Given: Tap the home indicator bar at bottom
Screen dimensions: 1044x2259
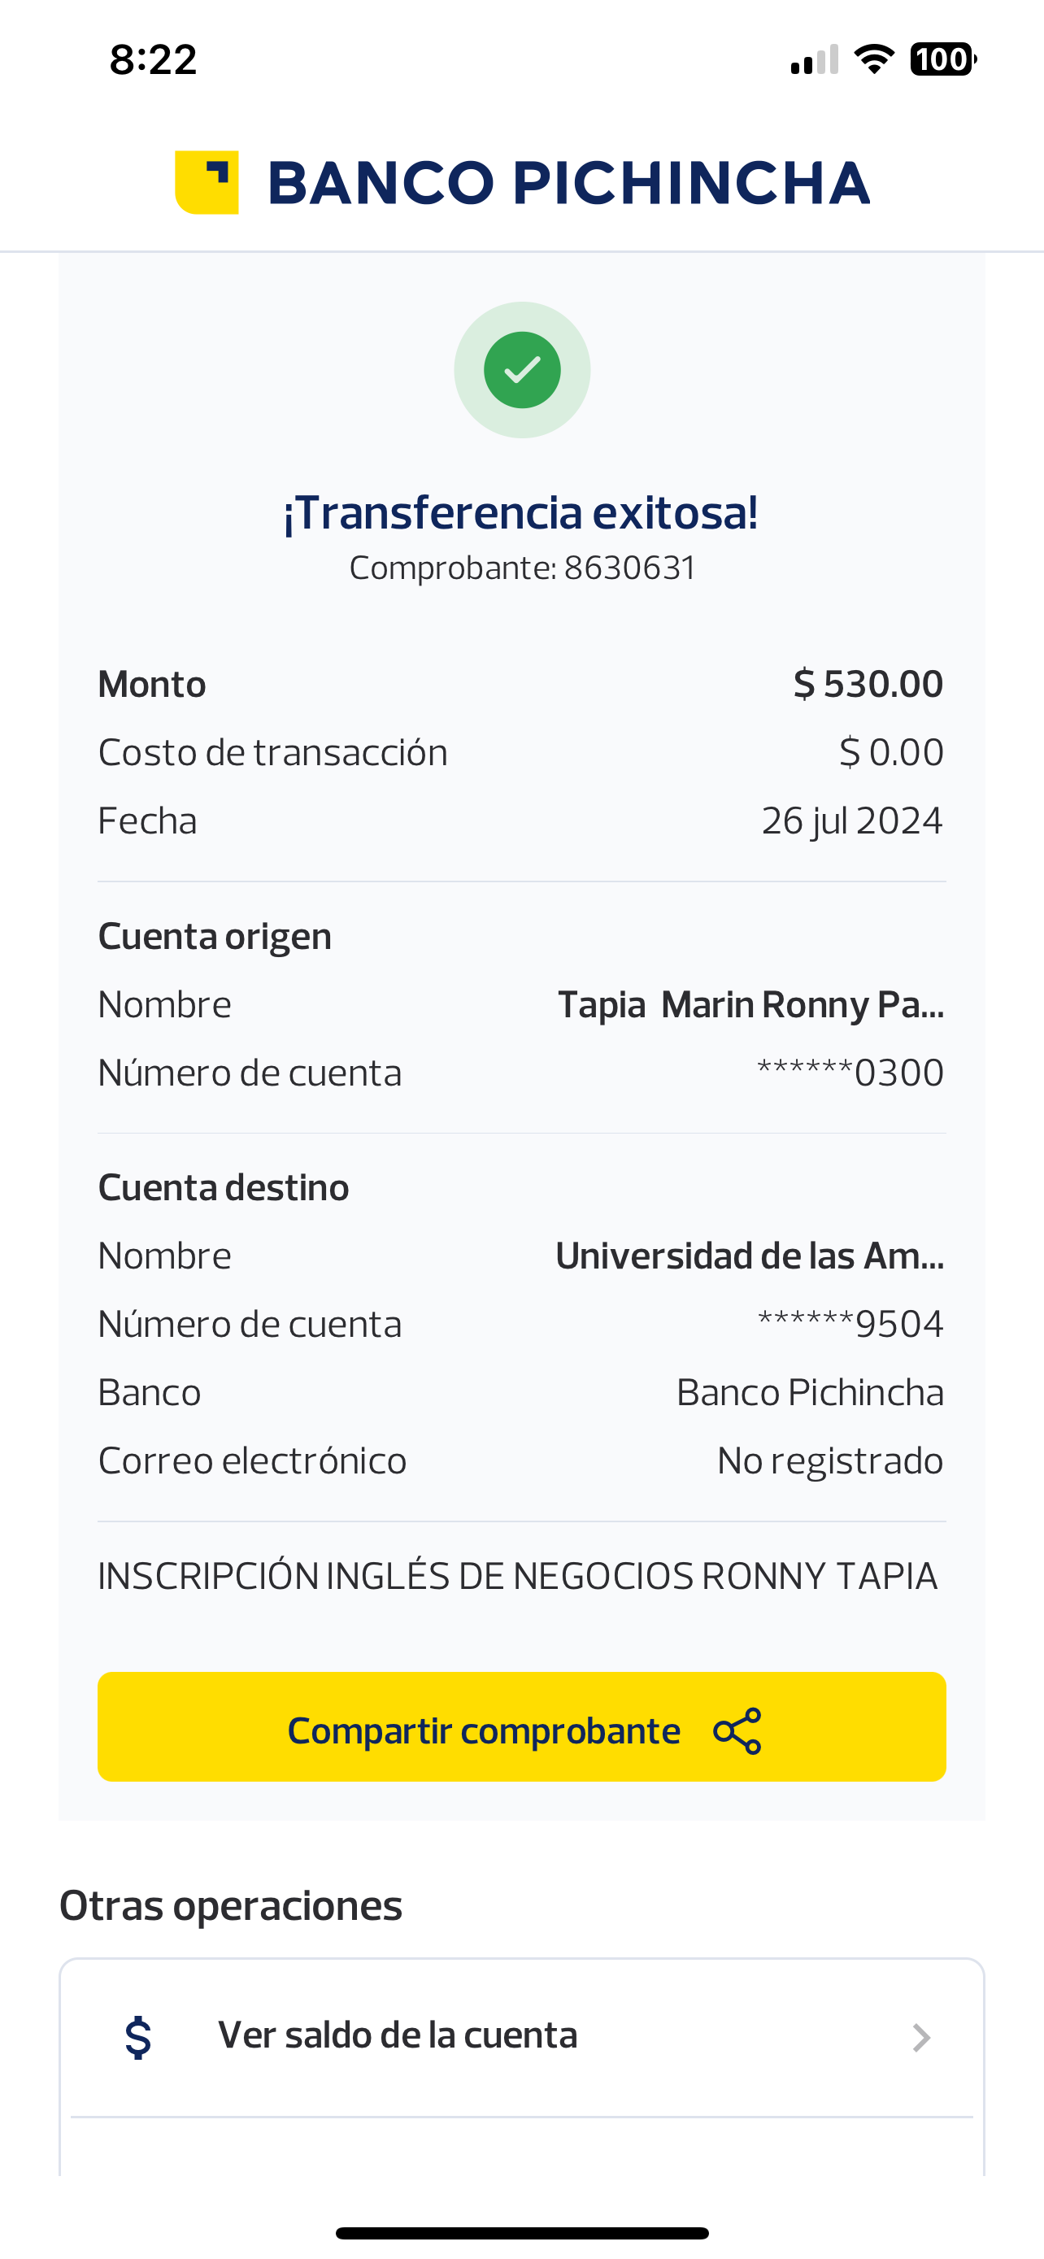Looking at the screenshot, I should 523,2233.
